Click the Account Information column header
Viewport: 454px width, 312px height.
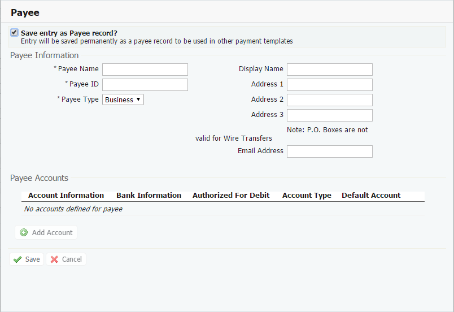(x=66, y=196)
